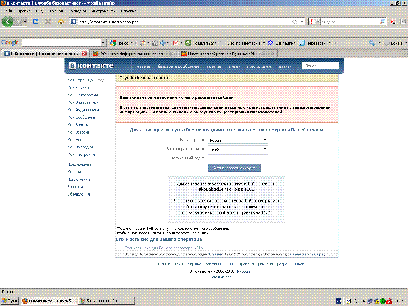Click the Помощь help link
Viewport: 408px width, 306px height.
point(216,254)
